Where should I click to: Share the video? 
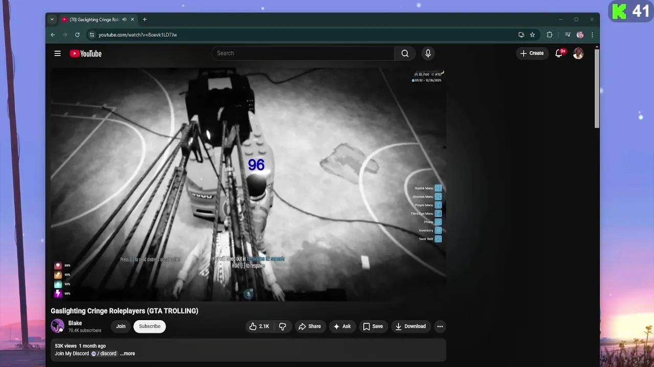pos(310,326)
